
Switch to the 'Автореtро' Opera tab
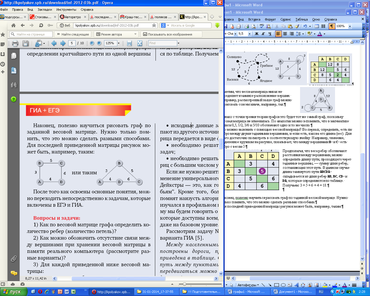tap(73, 17)
